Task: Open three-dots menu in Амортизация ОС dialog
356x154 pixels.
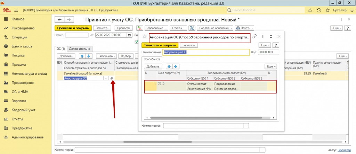Action: pos(263,36)
